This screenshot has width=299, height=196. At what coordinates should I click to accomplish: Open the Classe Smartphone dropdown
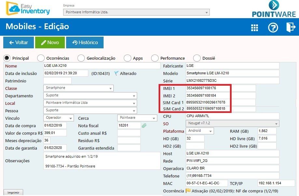coord(78,88)
